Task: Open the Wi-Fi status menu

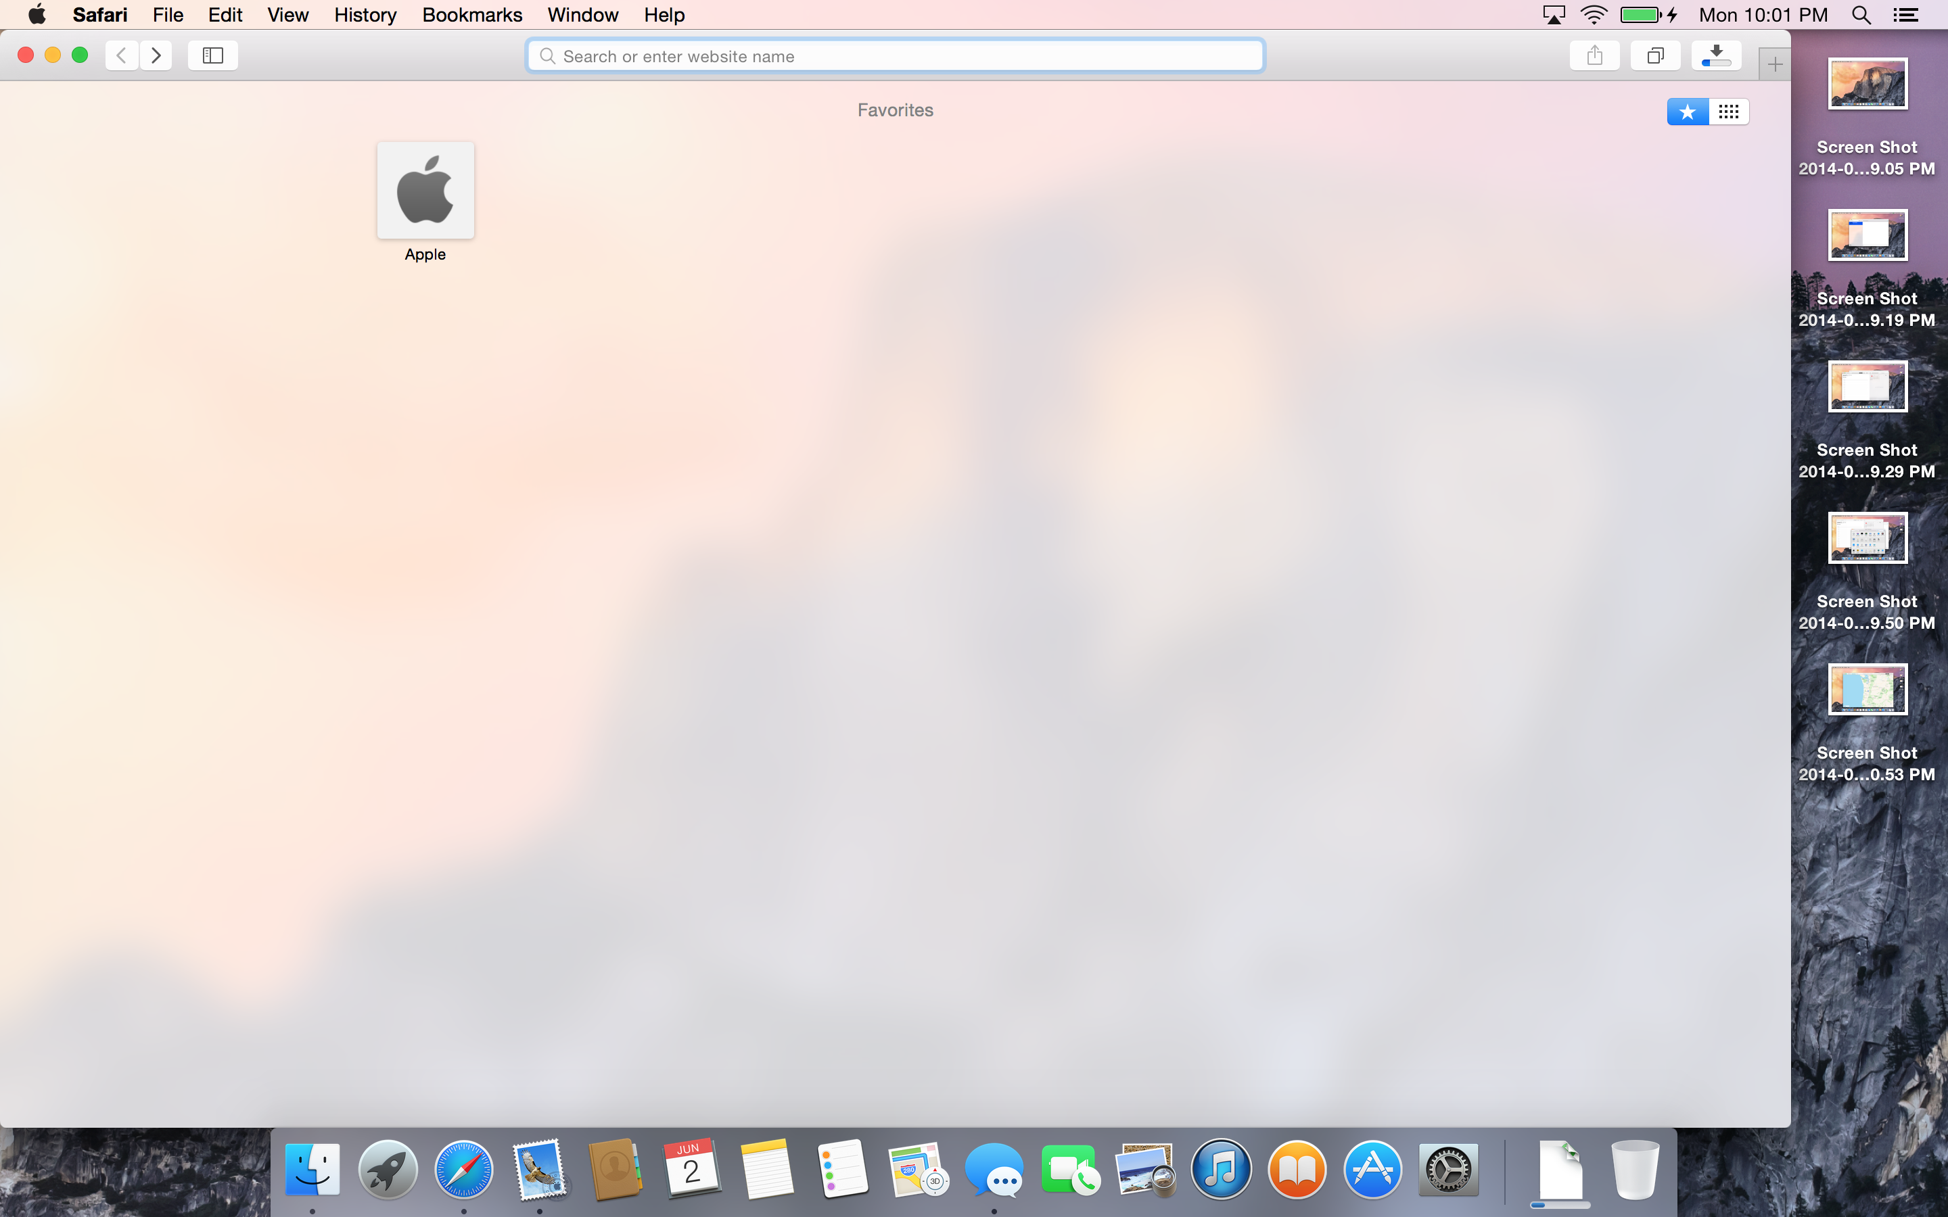Action: click(x=1593, y=14)
